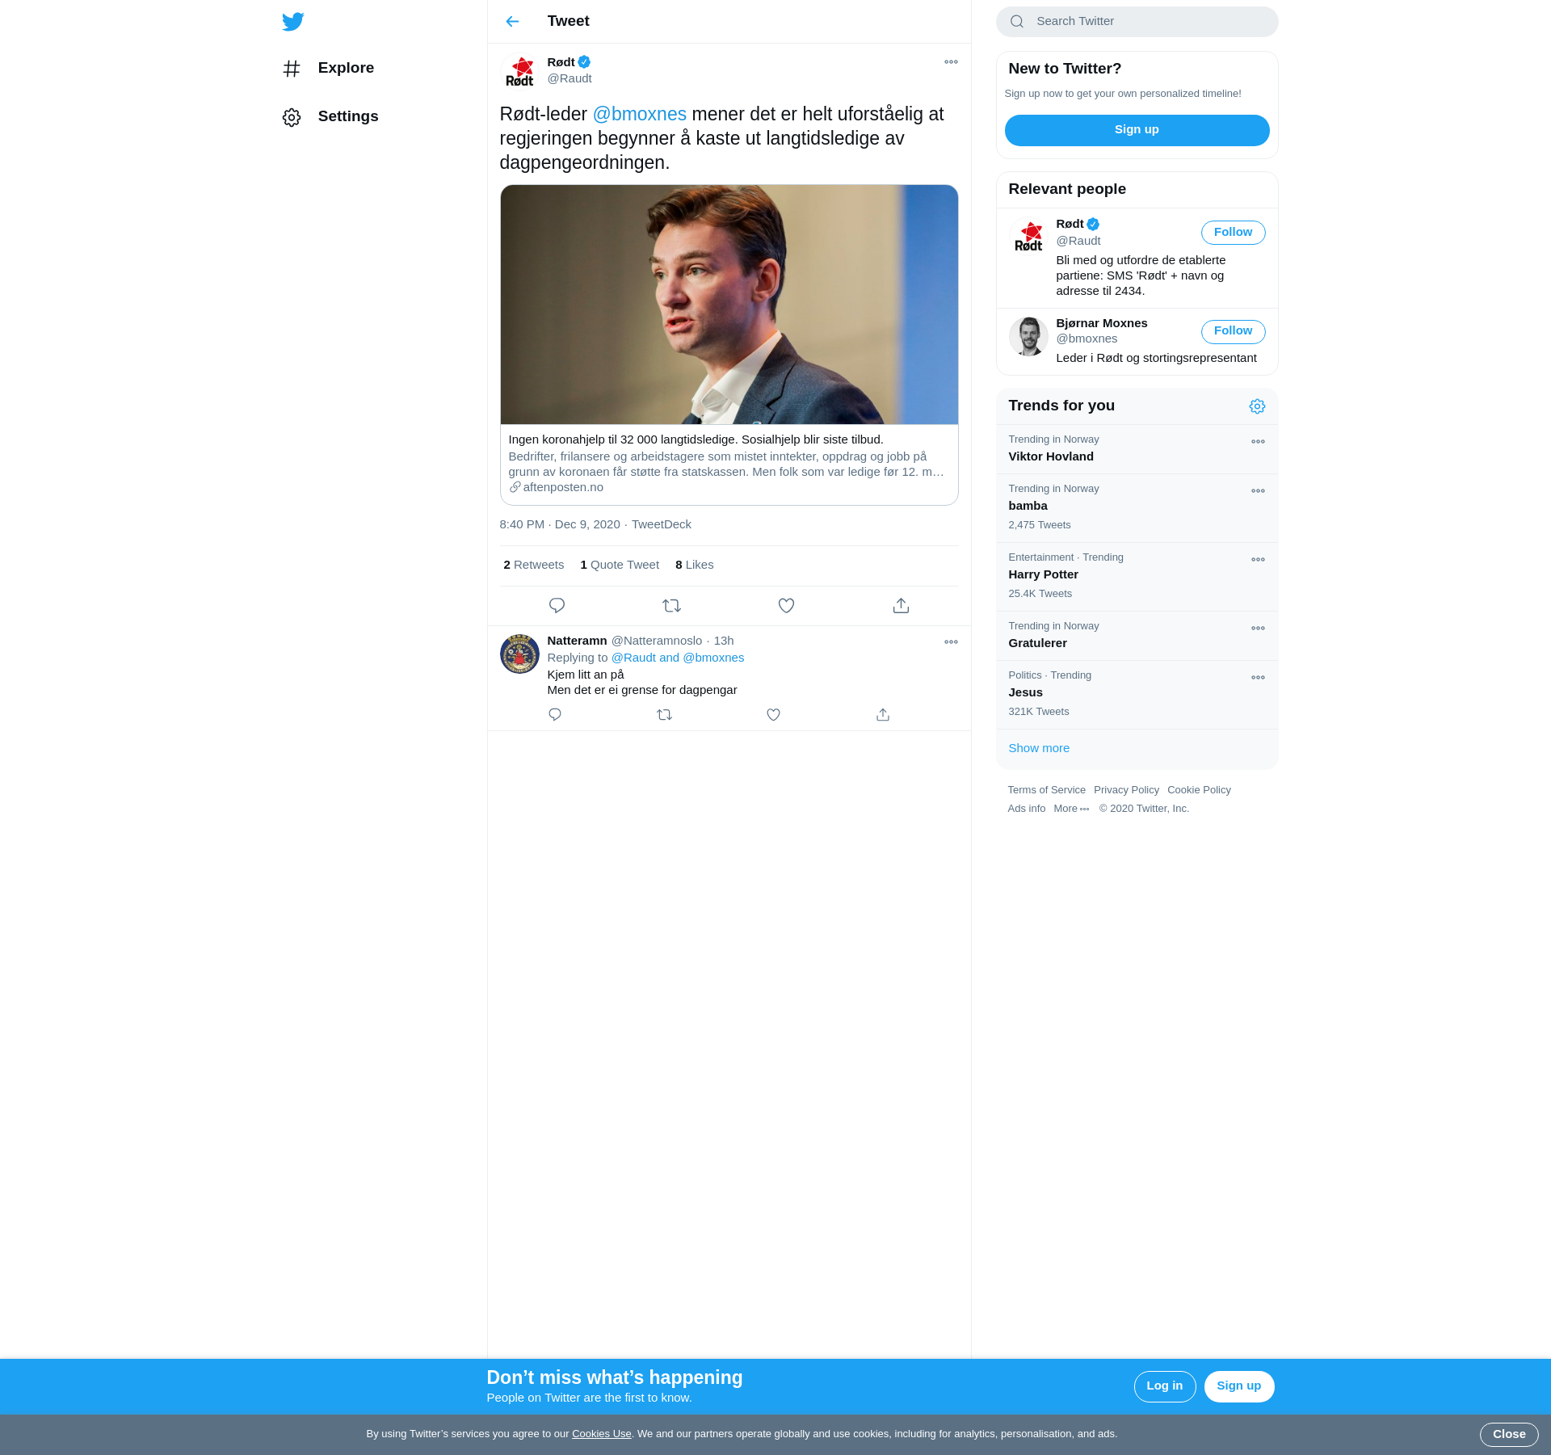Viewport: 1551px width, 1455px height.
Task: Open Rødt's verified name on the main tweet
Action: (x=569, y=62)
